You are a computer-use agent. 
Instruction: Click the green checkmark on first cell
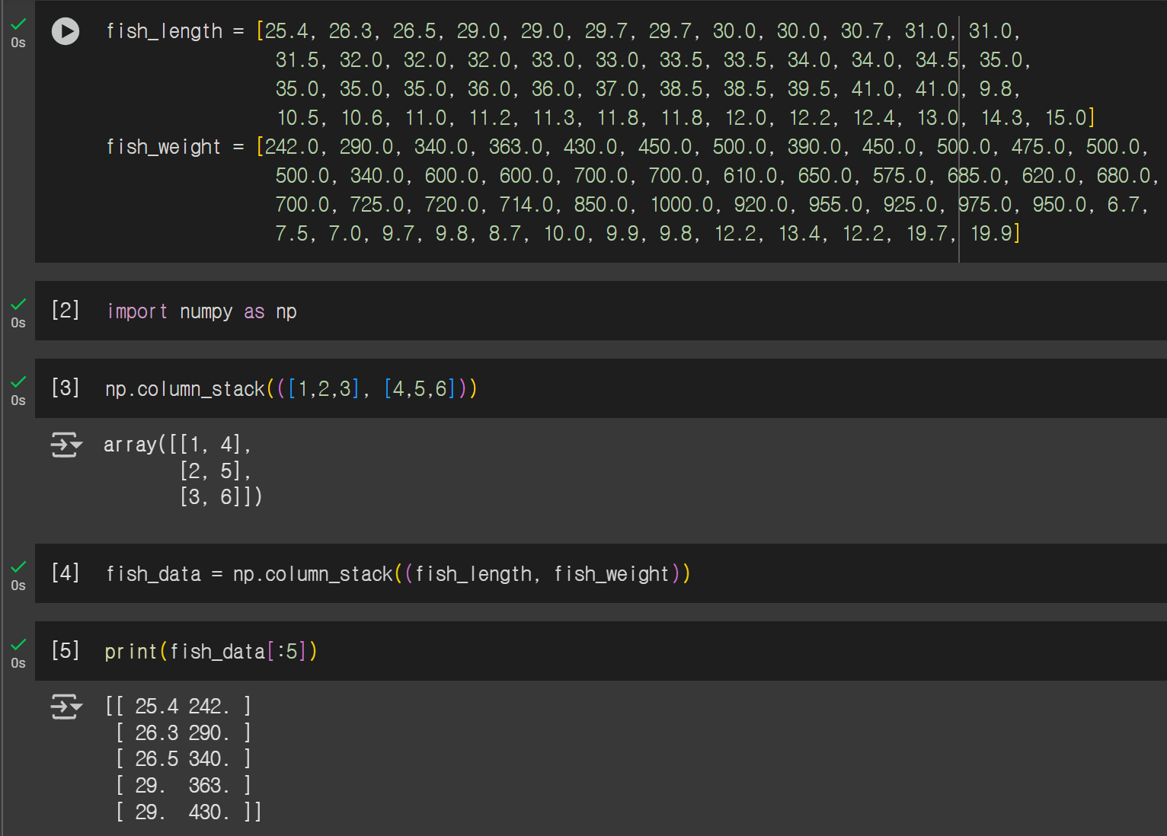point(18,24)
